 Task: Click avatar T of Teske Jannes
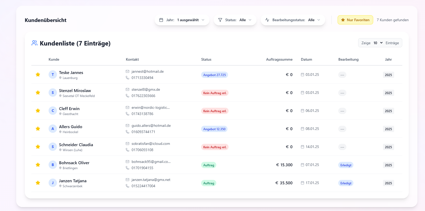point(53,75)
